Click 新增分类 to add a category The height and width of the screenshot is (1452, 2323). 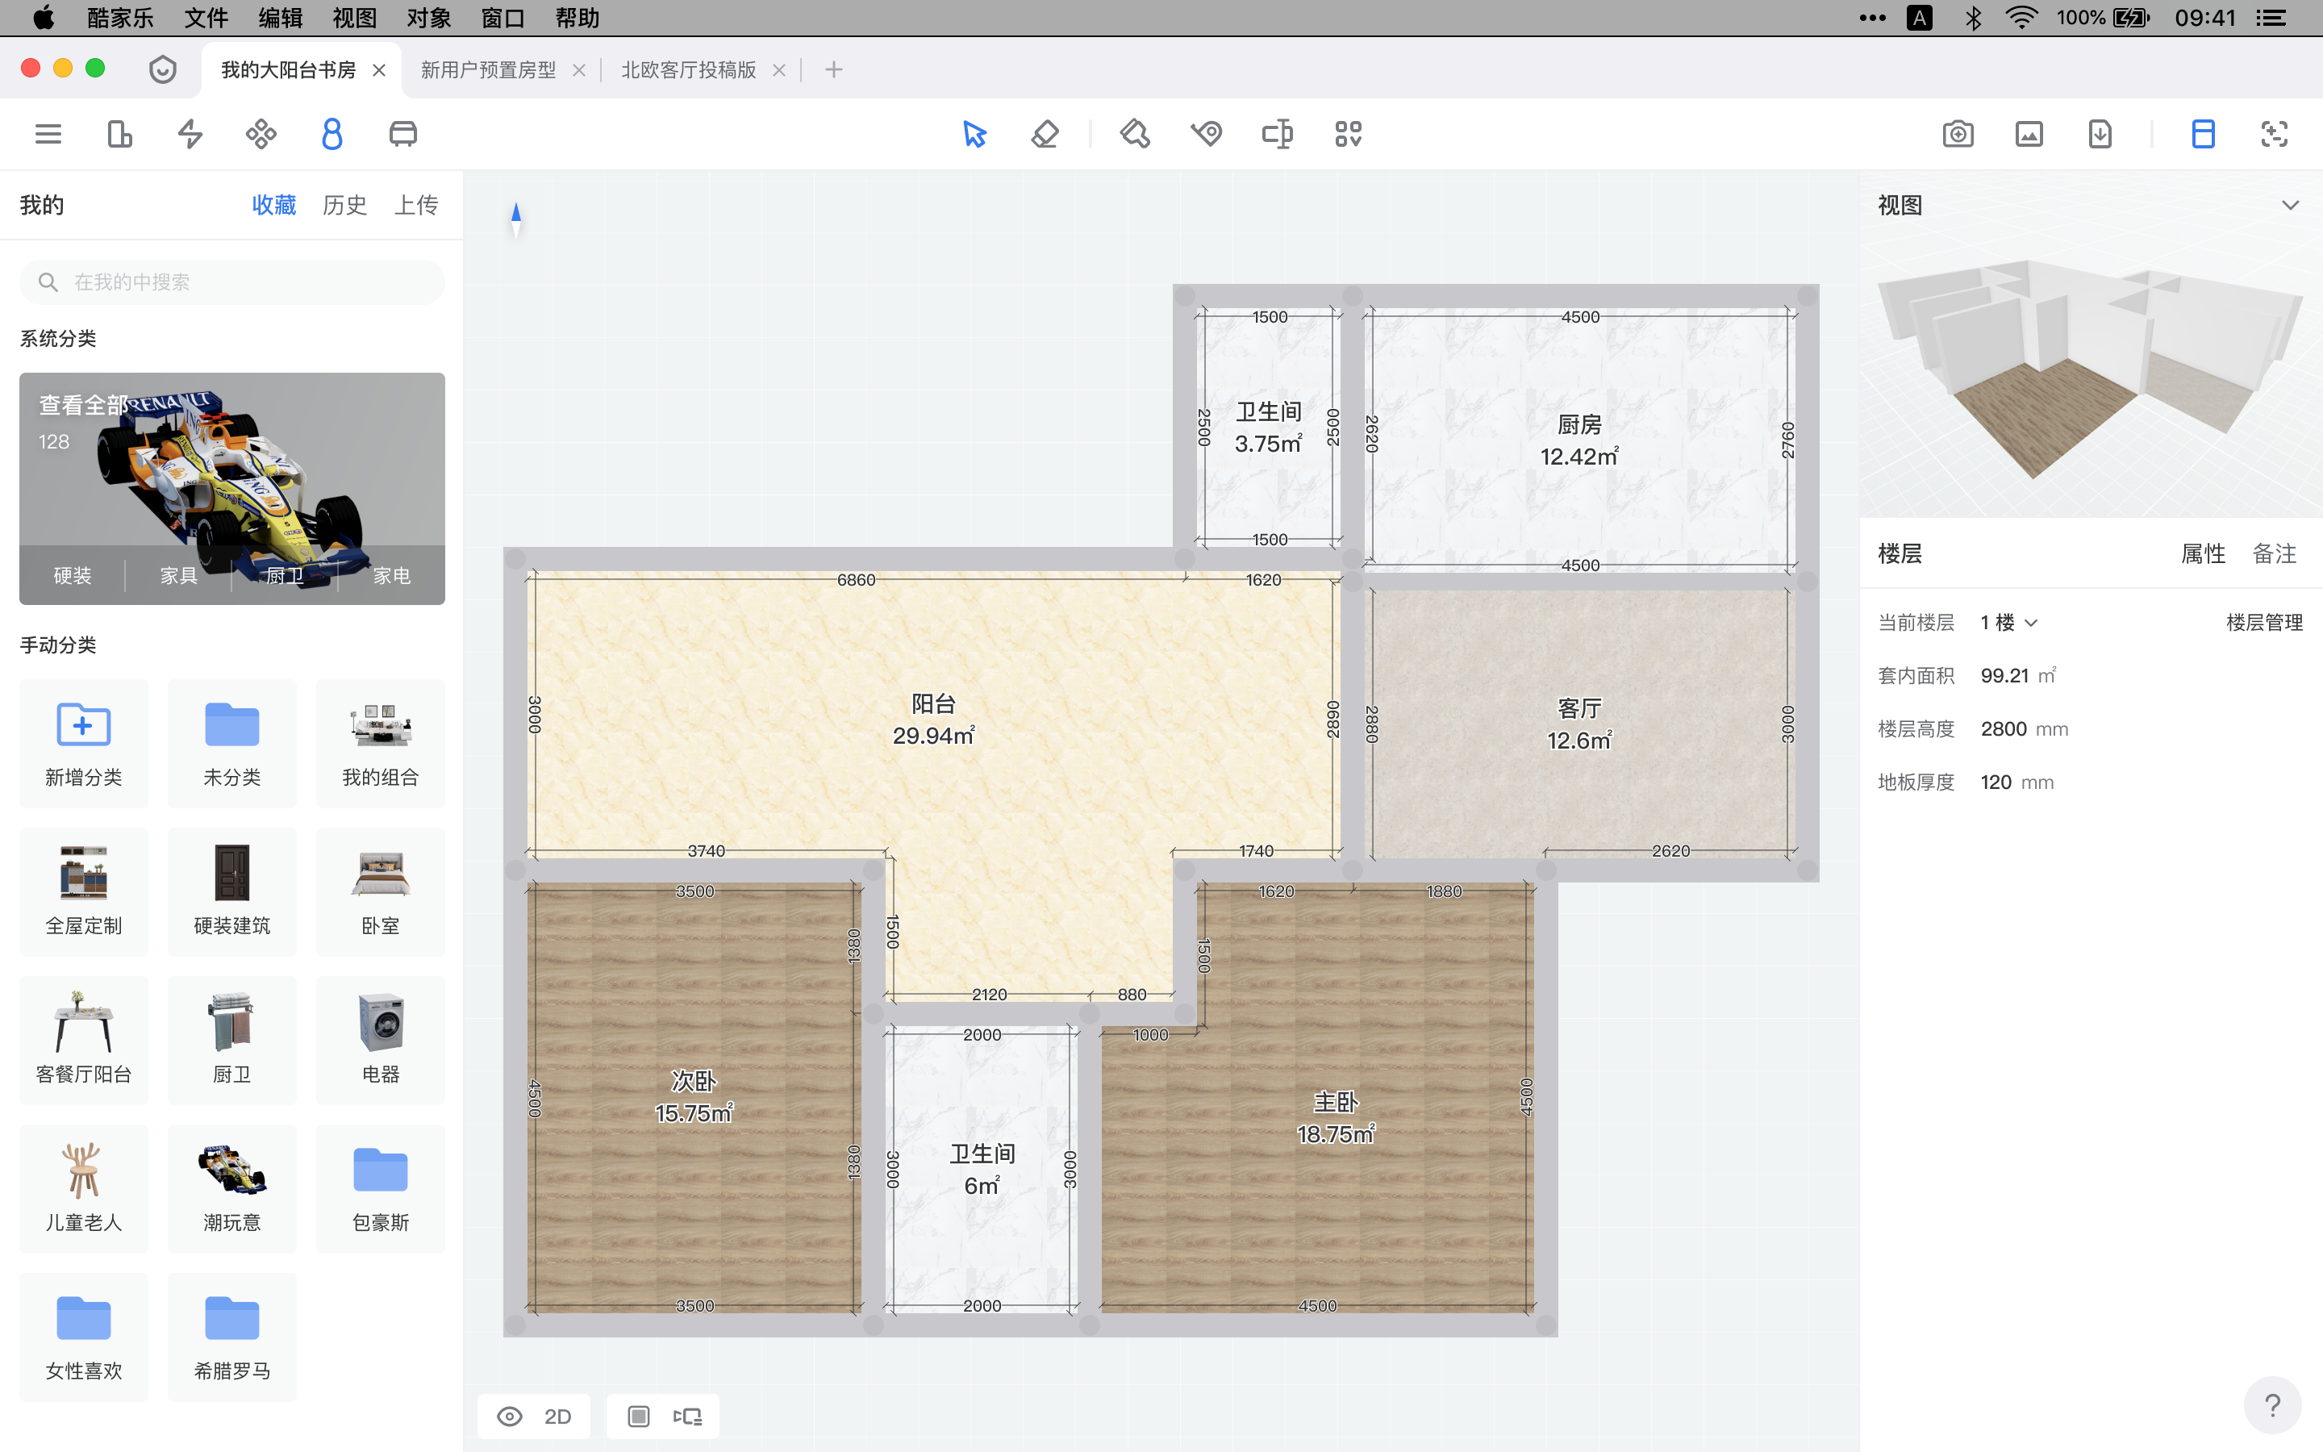[84, 743]
